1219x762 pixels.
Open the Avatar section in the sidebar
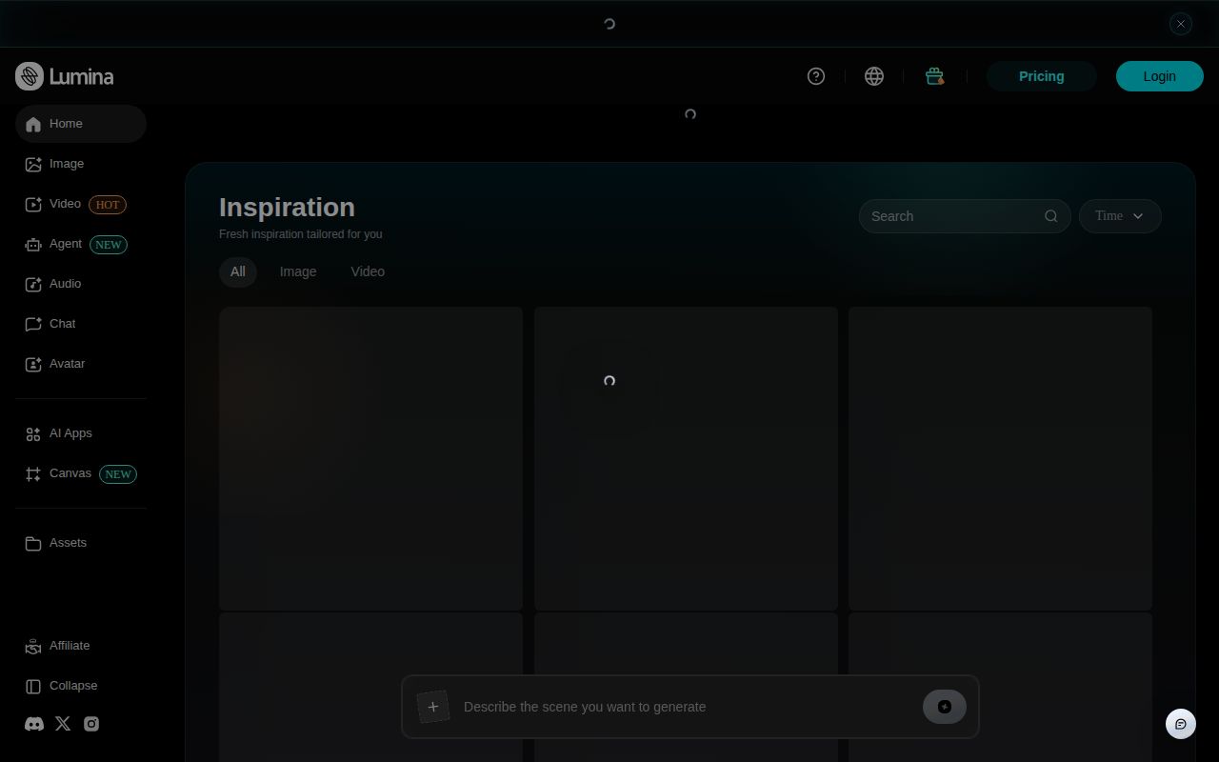pos(81,364)
